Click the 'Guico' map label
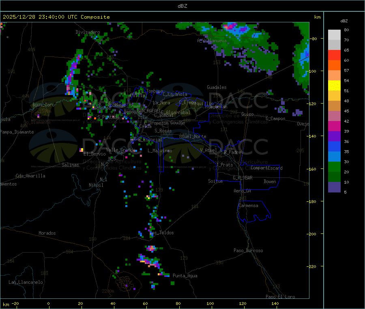The image size is (365, 309). click(247, 114)
